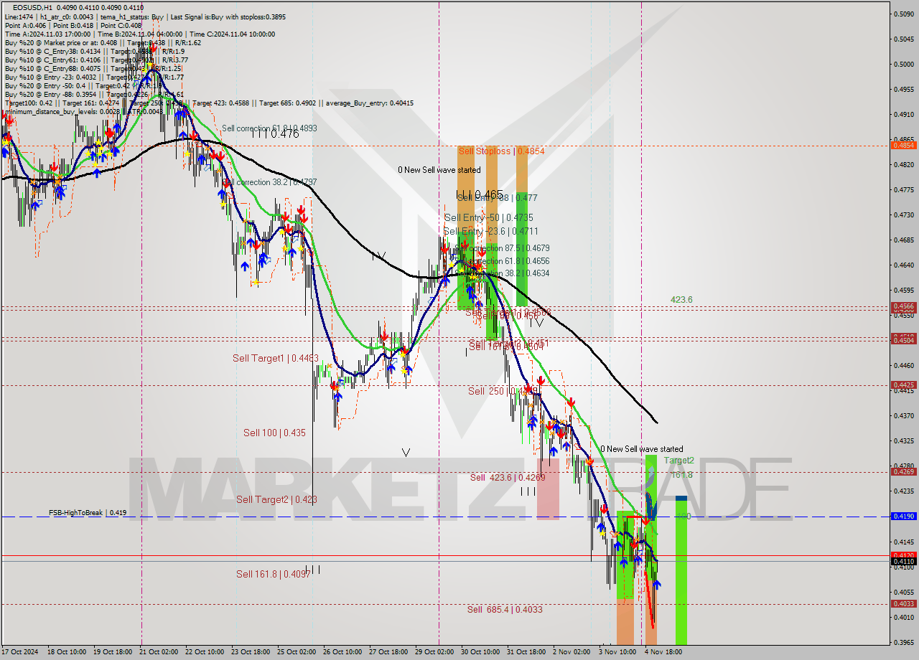Click the 'Sell Target1 | 0.4483' label

click(x=276, y=358)
